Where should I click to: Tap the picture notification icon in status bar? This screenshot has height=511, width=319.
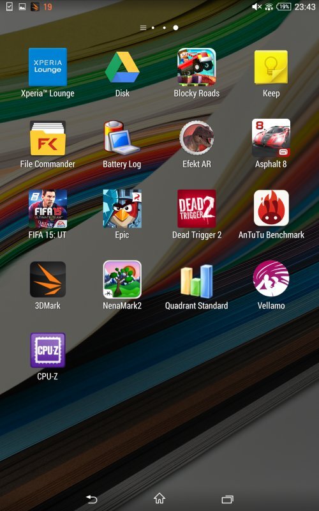pyautogui.click(x=22, y=6)
